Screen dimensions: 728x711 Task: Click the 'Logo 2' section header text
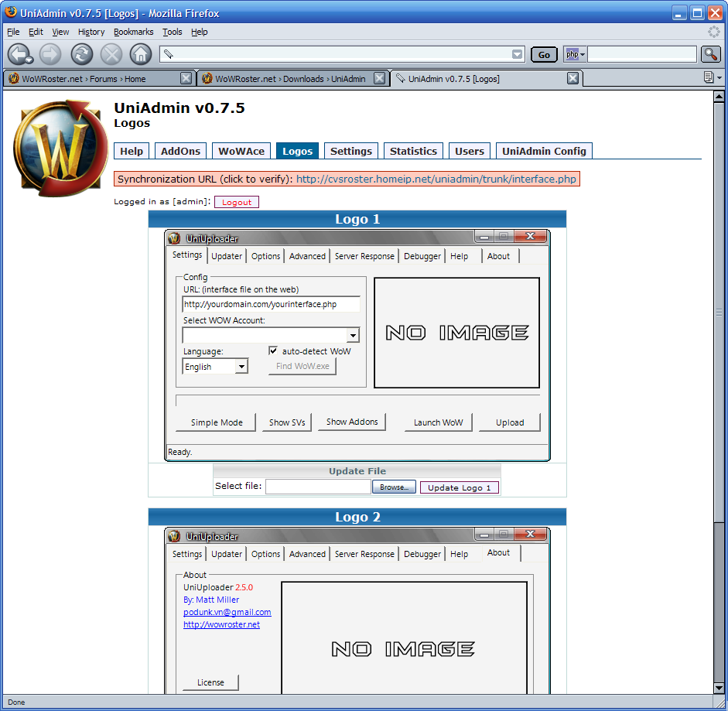point(357,517)
